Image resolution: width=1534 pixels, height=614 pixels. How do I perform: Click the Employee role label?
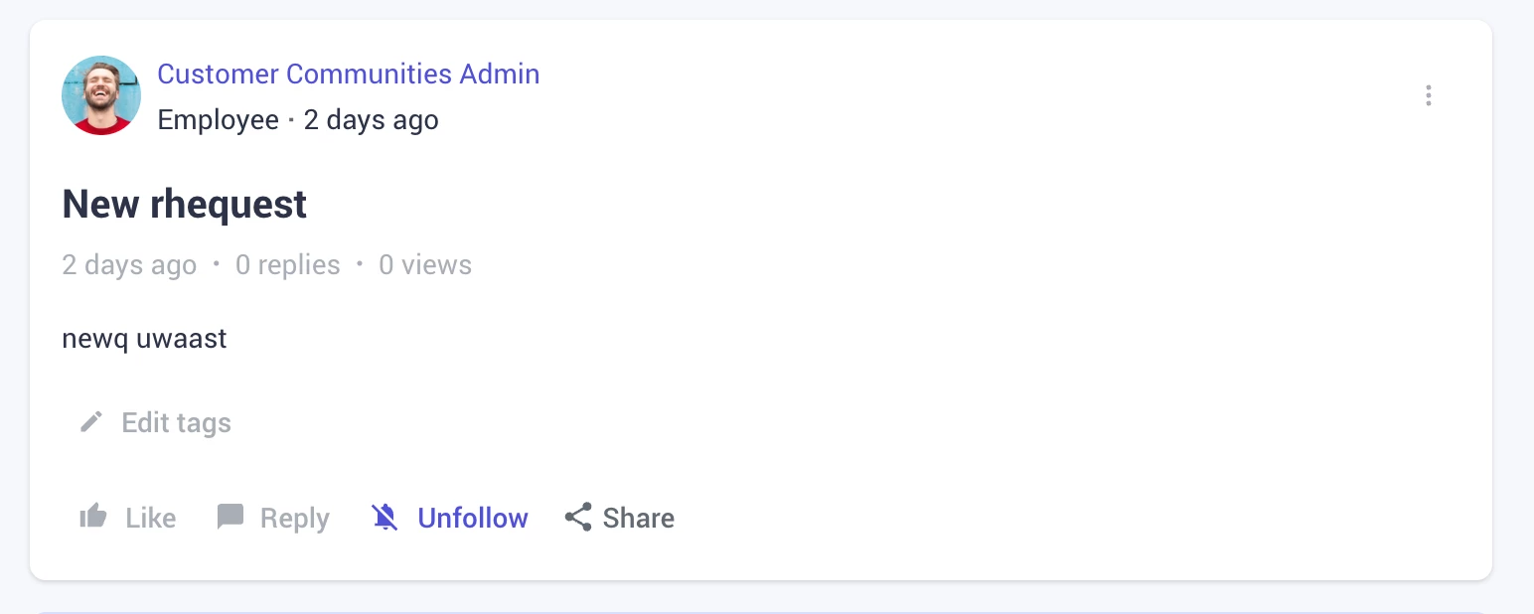pyautogui.click(x=219, y=120)
